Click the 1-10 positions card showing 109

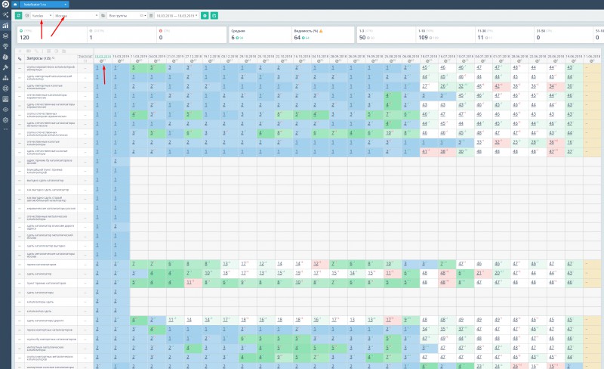[x=445, y=34]
